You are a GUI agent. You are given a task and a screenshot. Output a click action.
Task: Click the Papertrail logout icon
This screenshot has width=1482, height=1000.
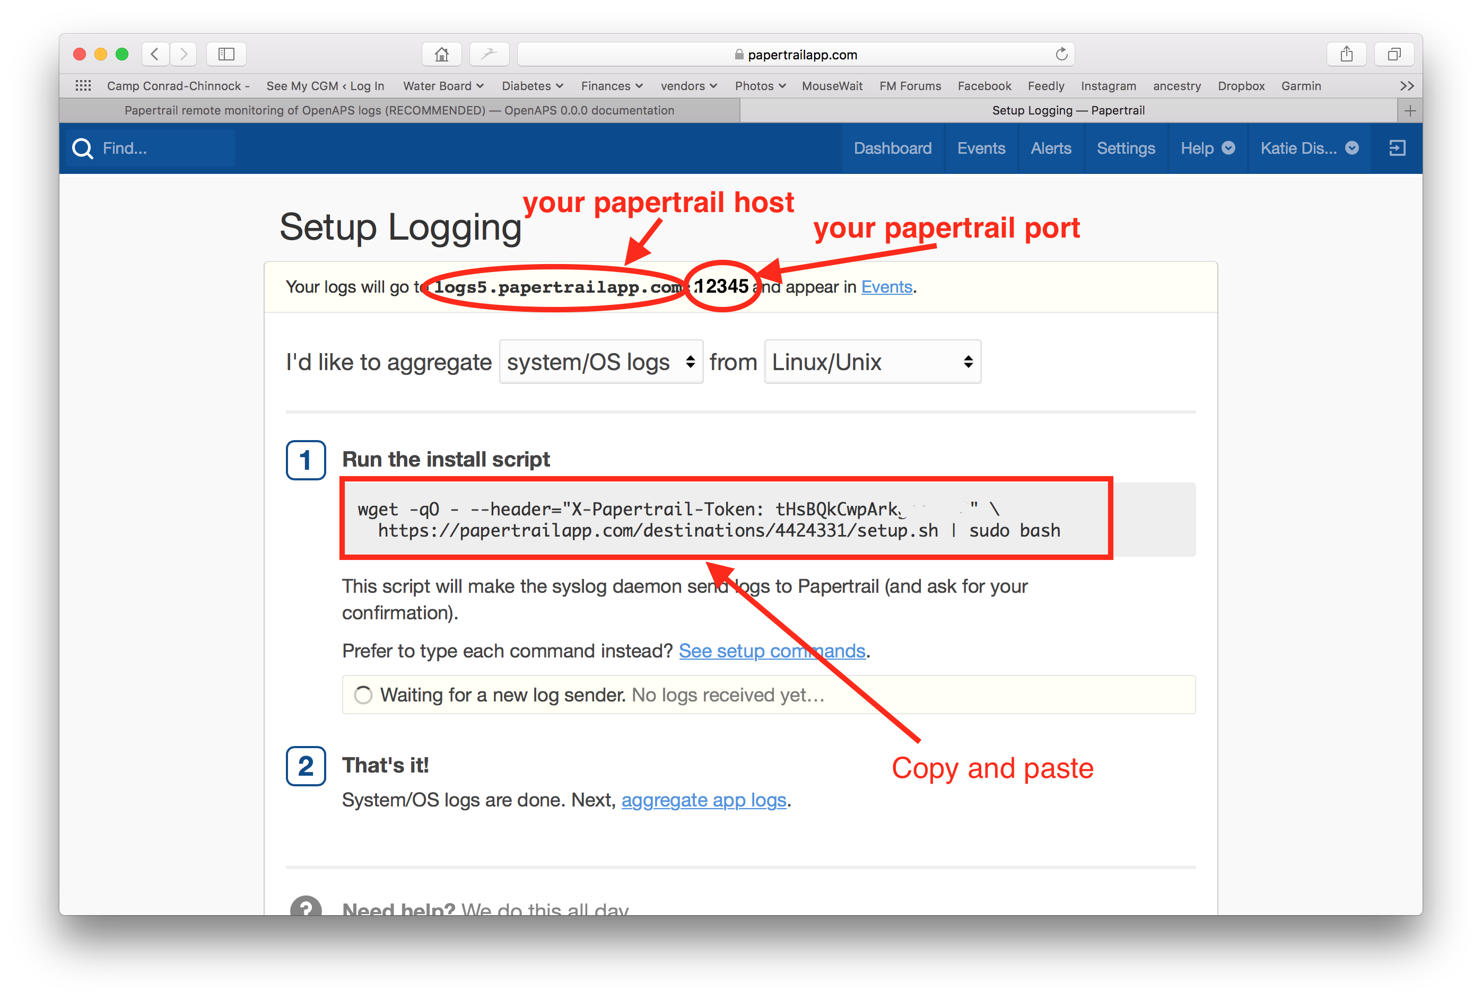(1397, 148)
